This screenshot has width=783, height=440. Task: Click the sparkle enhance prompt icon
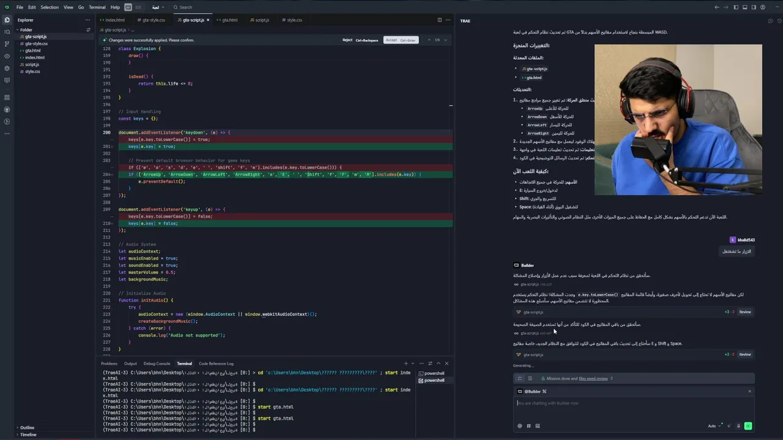pyautogui.click(x=729, y=426)
